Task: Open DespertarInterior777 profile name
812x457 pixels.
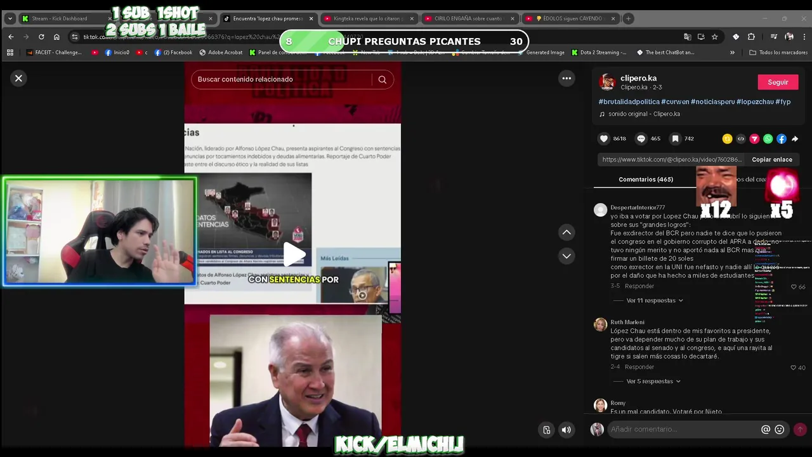Action: 638,208
